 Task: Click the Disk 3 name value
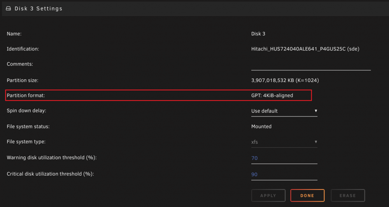point(258,34)
